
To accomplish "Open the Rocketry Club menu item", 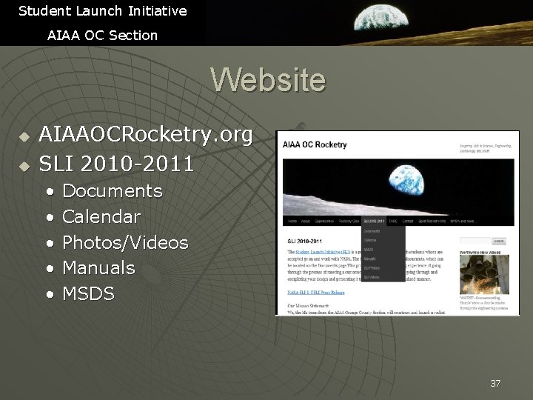I will pos(349,221).
